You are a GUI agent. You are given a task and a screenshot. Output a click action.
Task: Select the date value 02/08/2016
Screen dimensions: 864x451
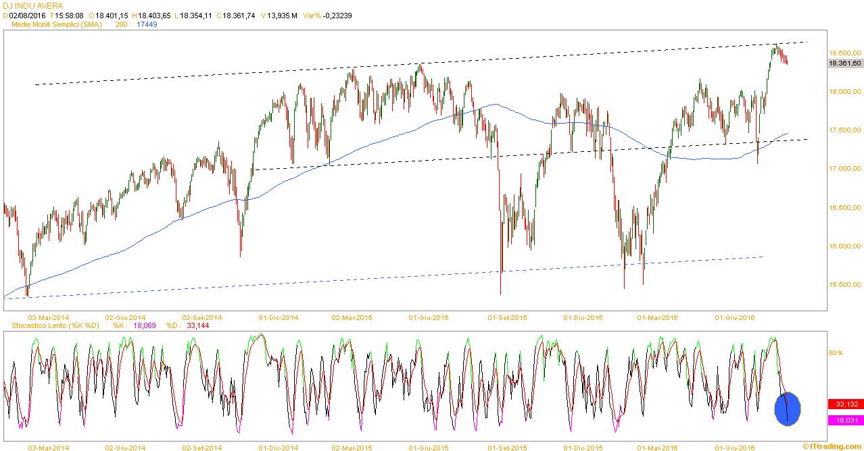(27, 16)
